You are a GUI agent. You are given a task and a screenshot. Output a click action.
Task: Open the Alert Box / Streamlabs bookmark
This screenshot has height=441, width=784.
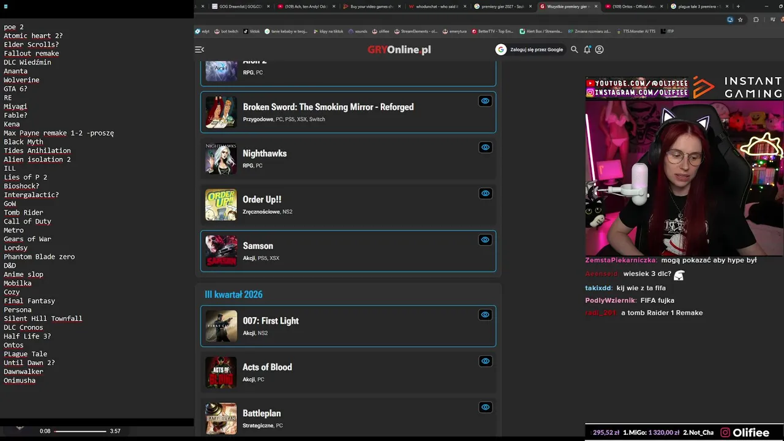click(x=541, y=31)
